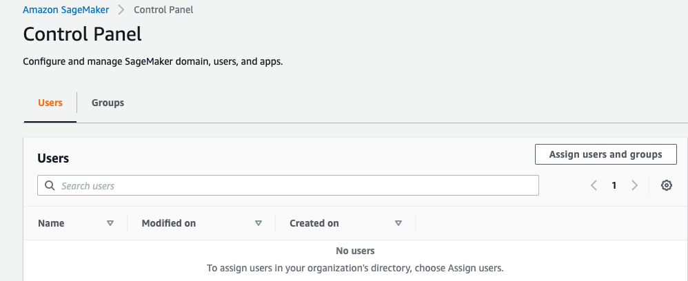Click the Name column header label
Viewport: 688px width, 281px height.
click(51, 223)
